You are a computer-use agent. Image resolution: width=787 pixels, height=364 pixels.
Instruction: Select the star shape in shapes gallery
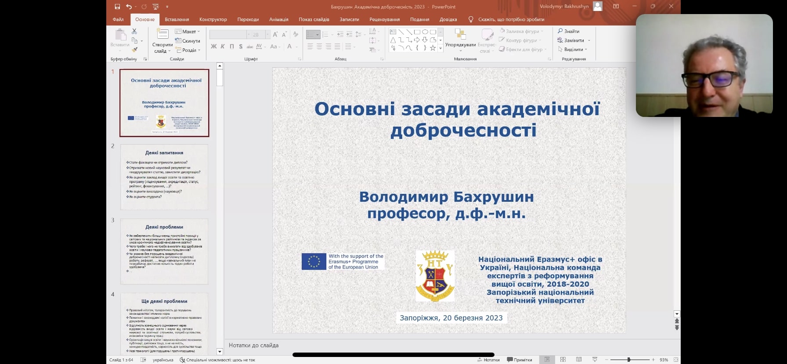(433, 48)
